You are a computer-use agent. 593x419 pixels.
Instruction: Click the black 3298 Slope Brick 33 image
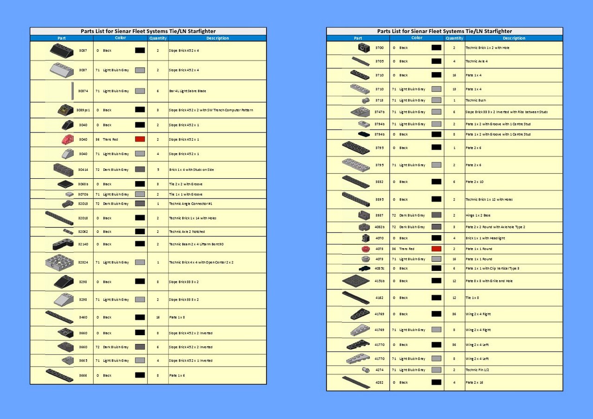click(64, 281)
